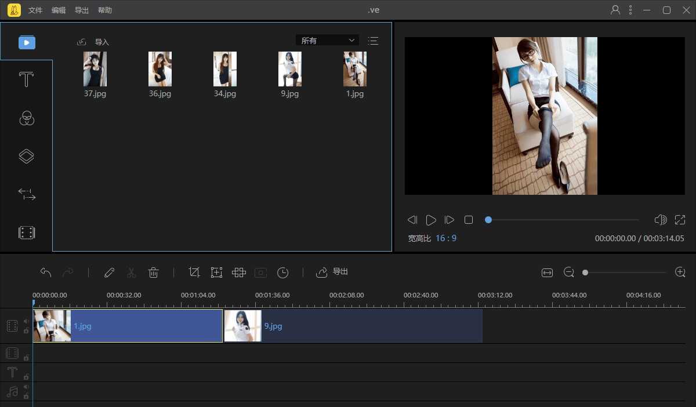696x407 pixels.
Task: Click the 00:01:36.00 mark on the ruler
Action: point(272,295)
